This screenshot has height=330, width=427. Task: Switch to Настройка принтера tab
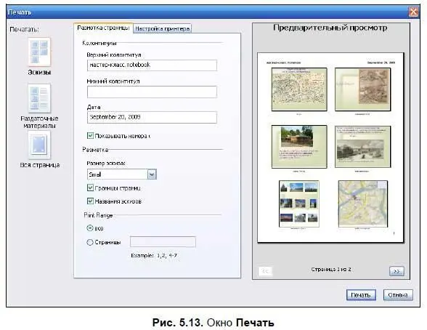point(163,28)
